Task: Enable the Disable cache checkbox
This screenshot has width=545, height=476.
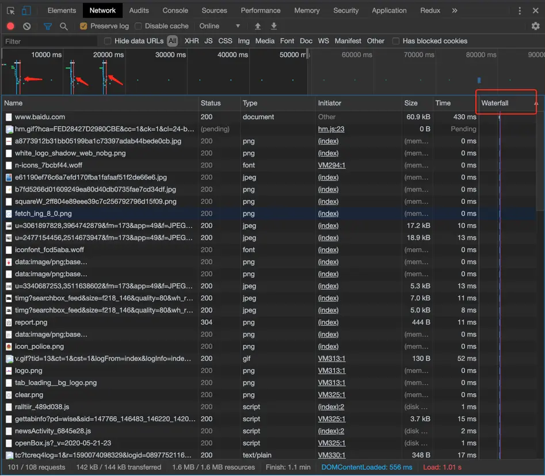Action: [x=138, y=26]
